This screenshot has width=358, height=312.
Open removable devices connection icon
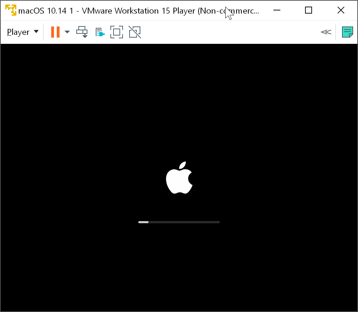tap(100, 32)
